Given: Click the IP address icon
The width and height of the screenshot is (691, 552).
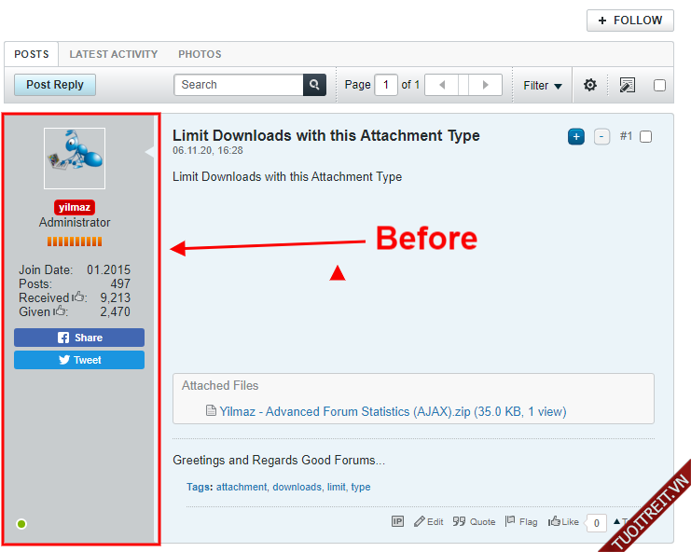Looking at the screenshot, I should (x=398, y=522).
